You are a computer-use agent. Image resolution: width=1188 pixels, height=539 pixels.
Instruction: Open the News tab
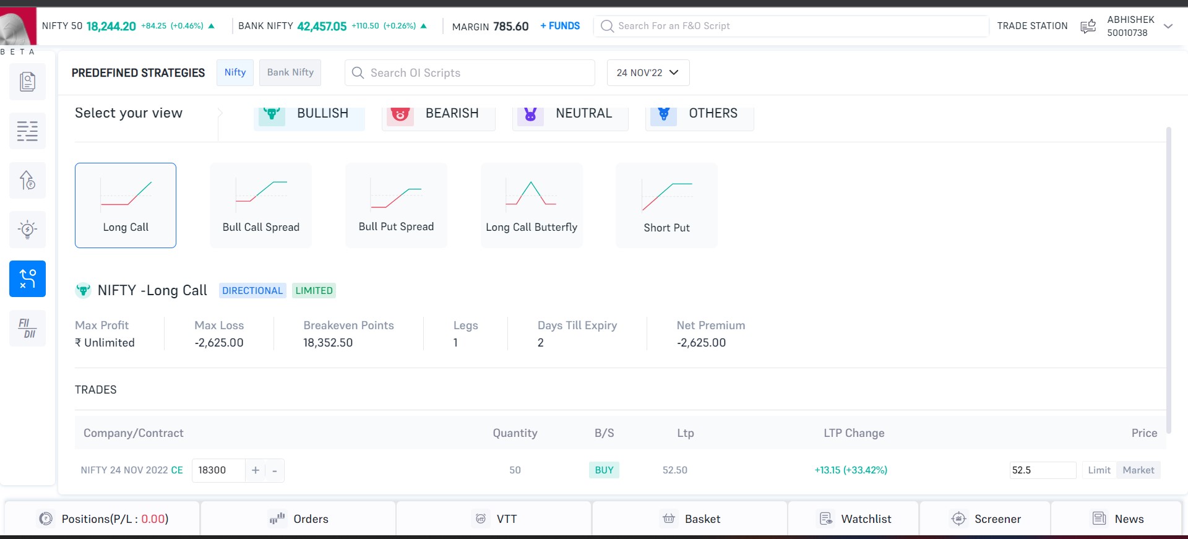[x=1116, y=519]
